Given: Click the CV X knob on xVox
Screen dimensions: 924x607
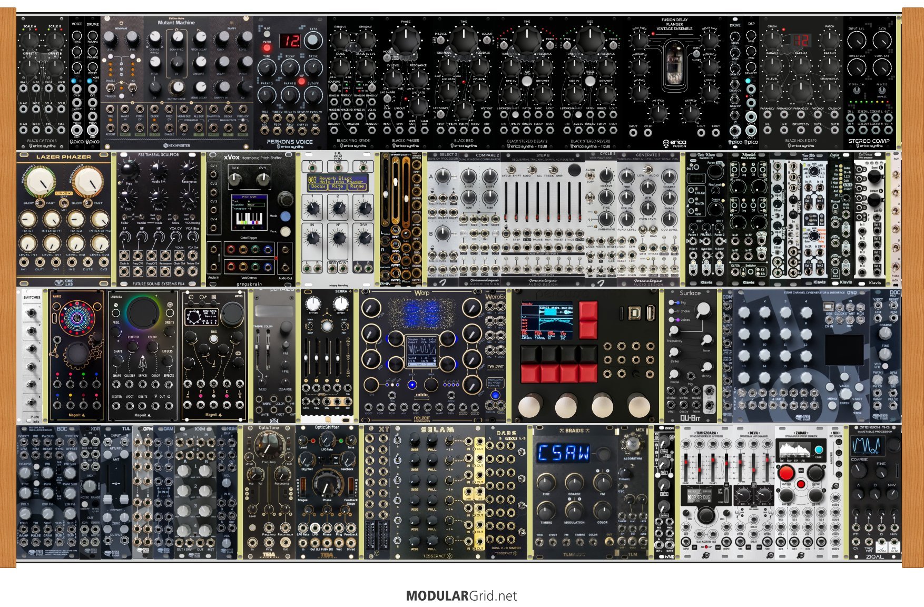Looking at the screenshot, I should click(x=235, y=180).
